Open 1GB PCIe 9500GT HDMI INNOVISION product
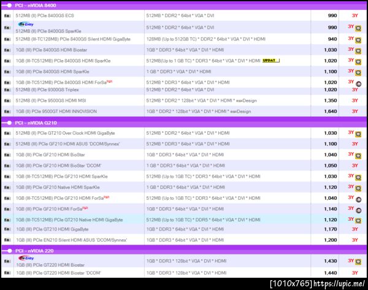 click(56, 112)
